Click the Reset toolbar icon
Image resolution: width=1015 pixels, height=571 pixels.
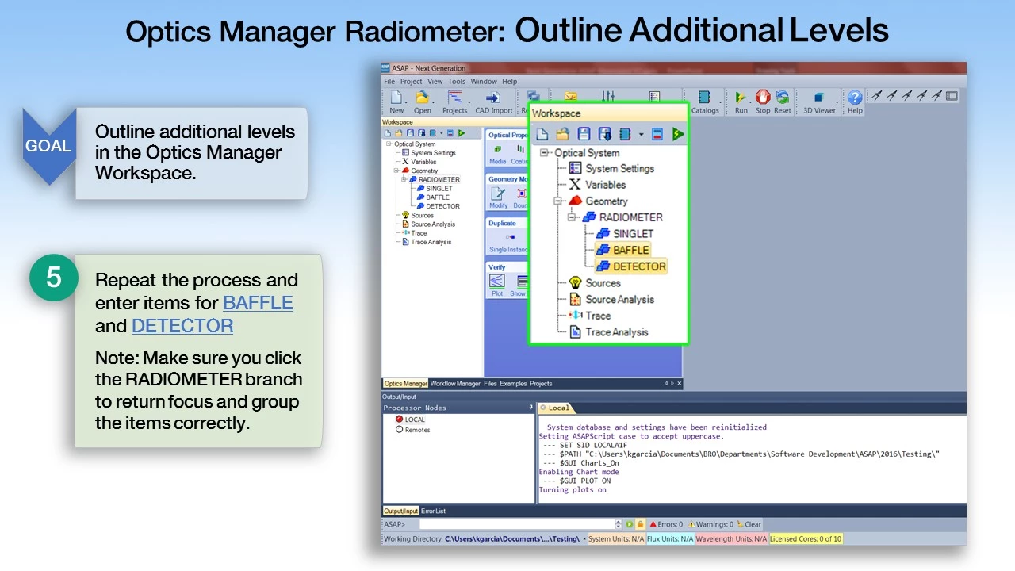[783, 98]
